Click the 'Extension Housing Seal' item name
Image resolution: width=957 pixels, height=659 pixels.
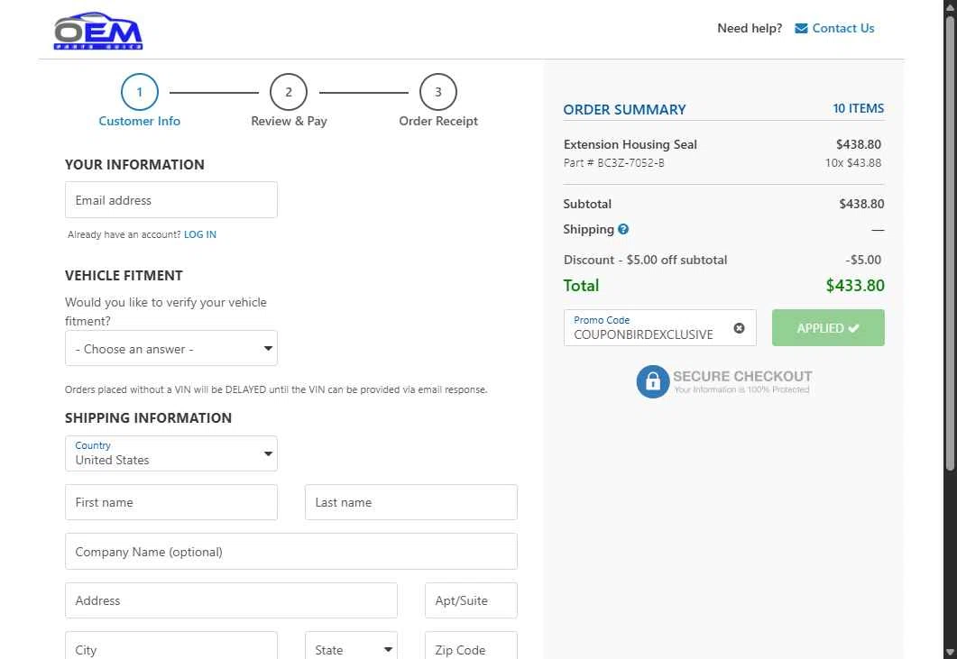[x=630, y=144]
